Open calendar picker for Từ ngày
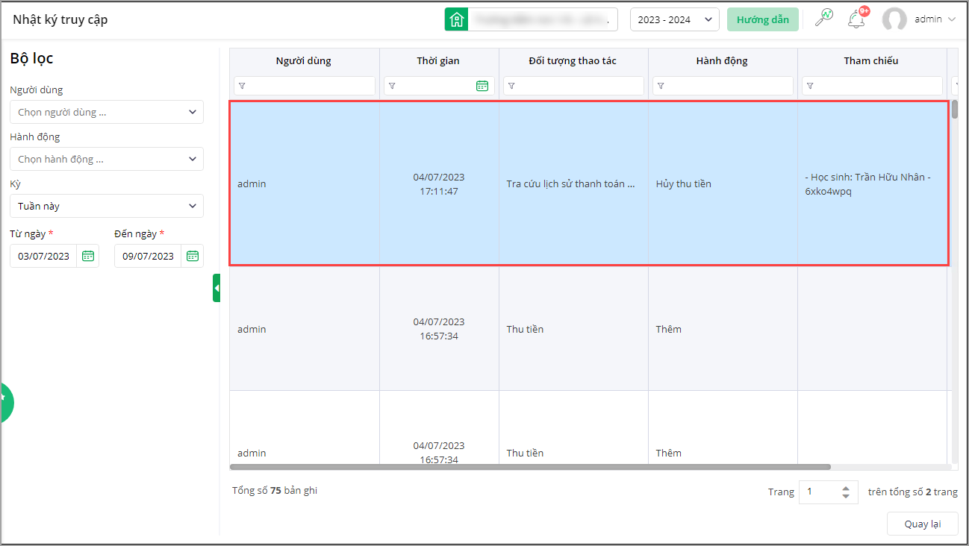The height and width of the screenshot is (546, 969). pos(88,256)
